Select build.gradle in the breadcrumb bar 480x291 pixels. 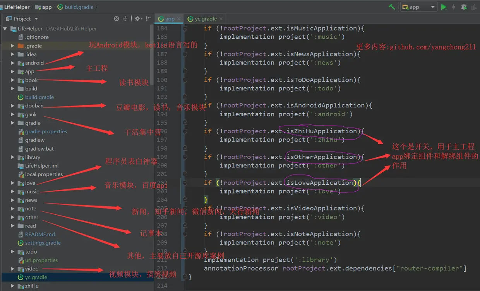point(75,7)
